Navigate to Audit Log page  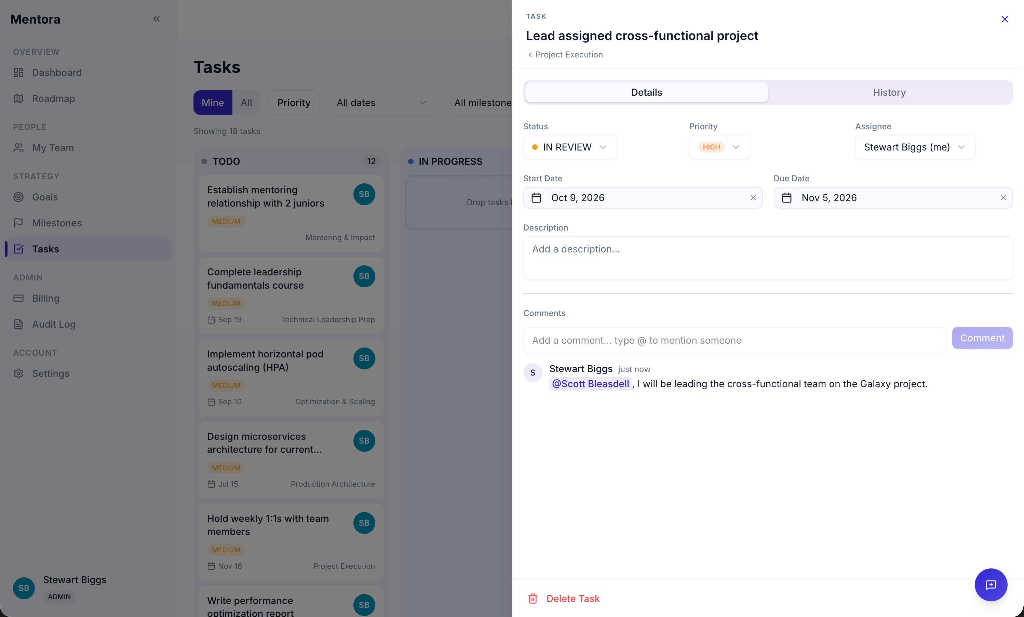tap(88, 324)
